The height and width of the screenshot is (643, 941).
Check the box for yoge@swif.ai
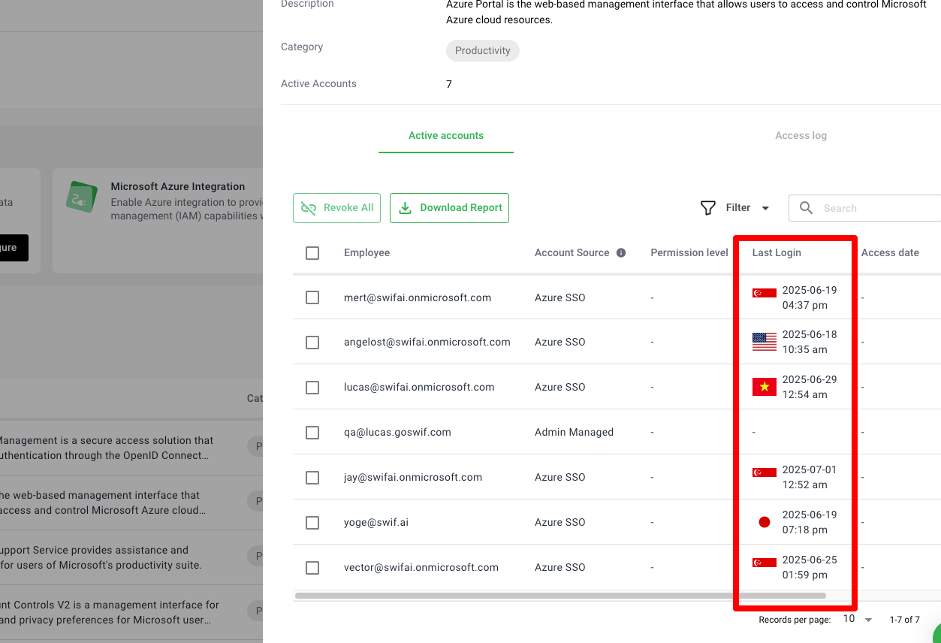click(x=312, y=523)
